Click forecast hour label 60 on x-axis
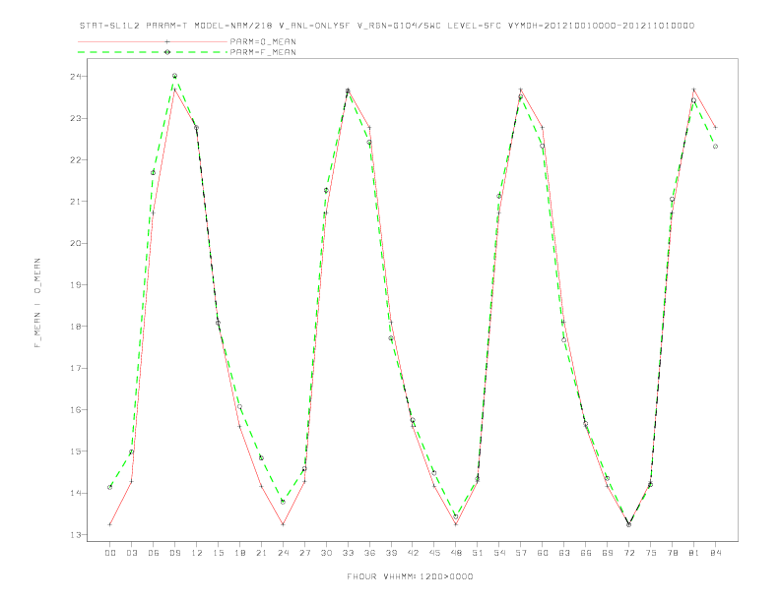780x602 pixels. click(543, 553)
